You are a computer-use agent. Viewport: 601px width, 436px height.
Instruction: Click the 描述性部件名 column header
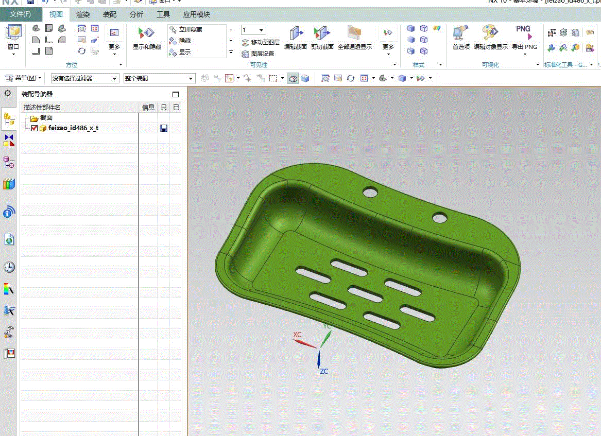tap(79, 107)
